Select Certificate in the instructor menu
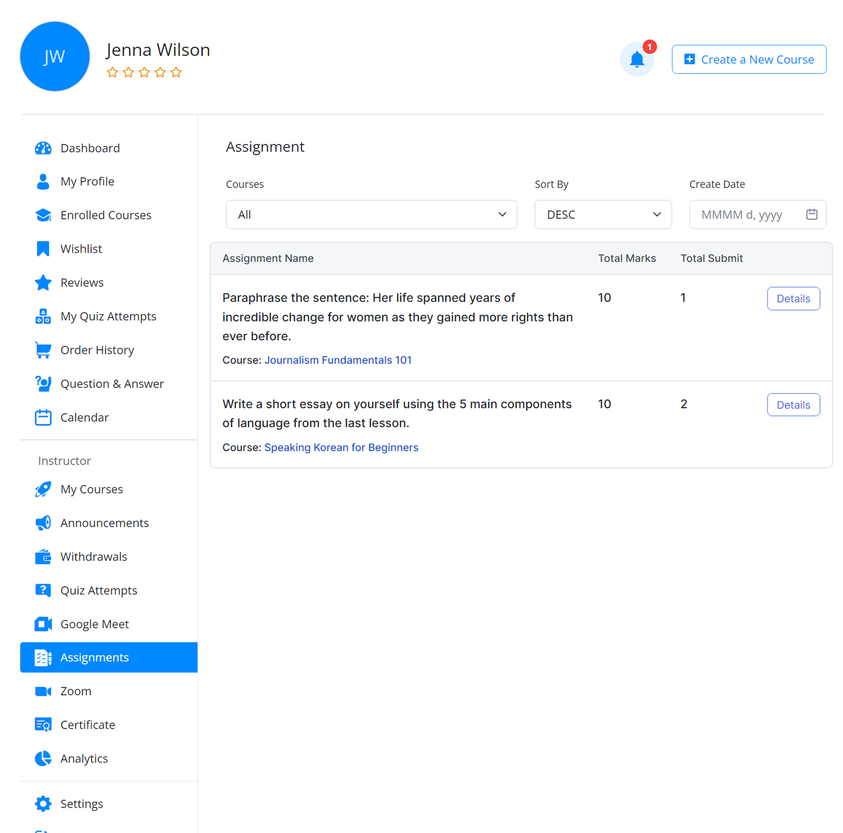 click(x=87, y=725)
